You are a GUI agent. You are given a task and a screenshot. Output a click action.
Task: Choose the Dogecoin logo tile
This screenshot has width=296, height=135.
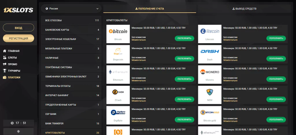tap(118, 54)
